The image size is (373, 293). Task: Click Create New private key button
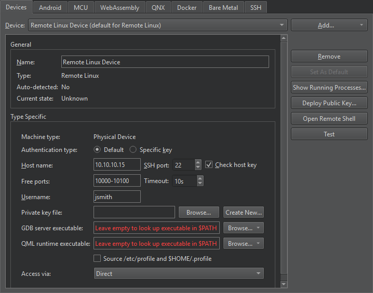[244, 212]
